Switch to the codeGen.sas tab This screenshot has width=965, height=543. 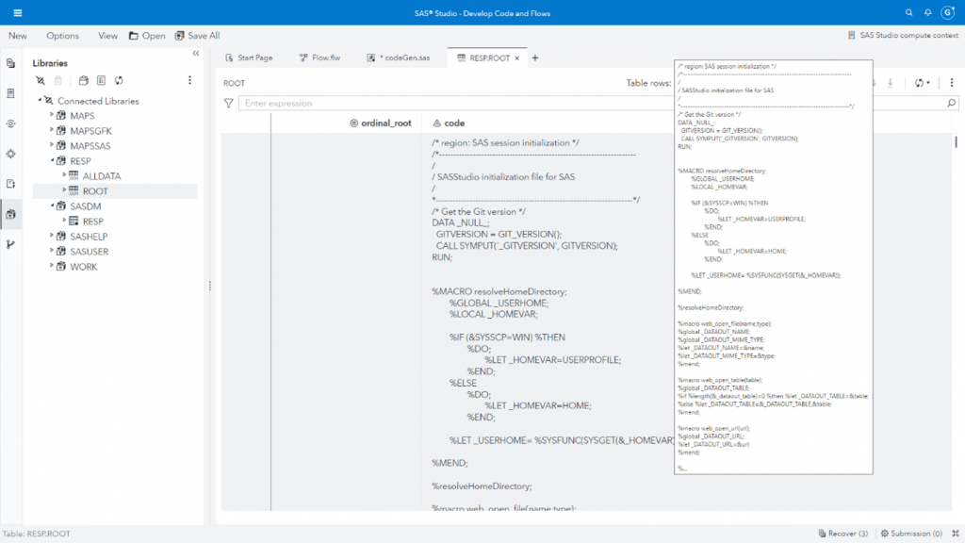(409, 56)
